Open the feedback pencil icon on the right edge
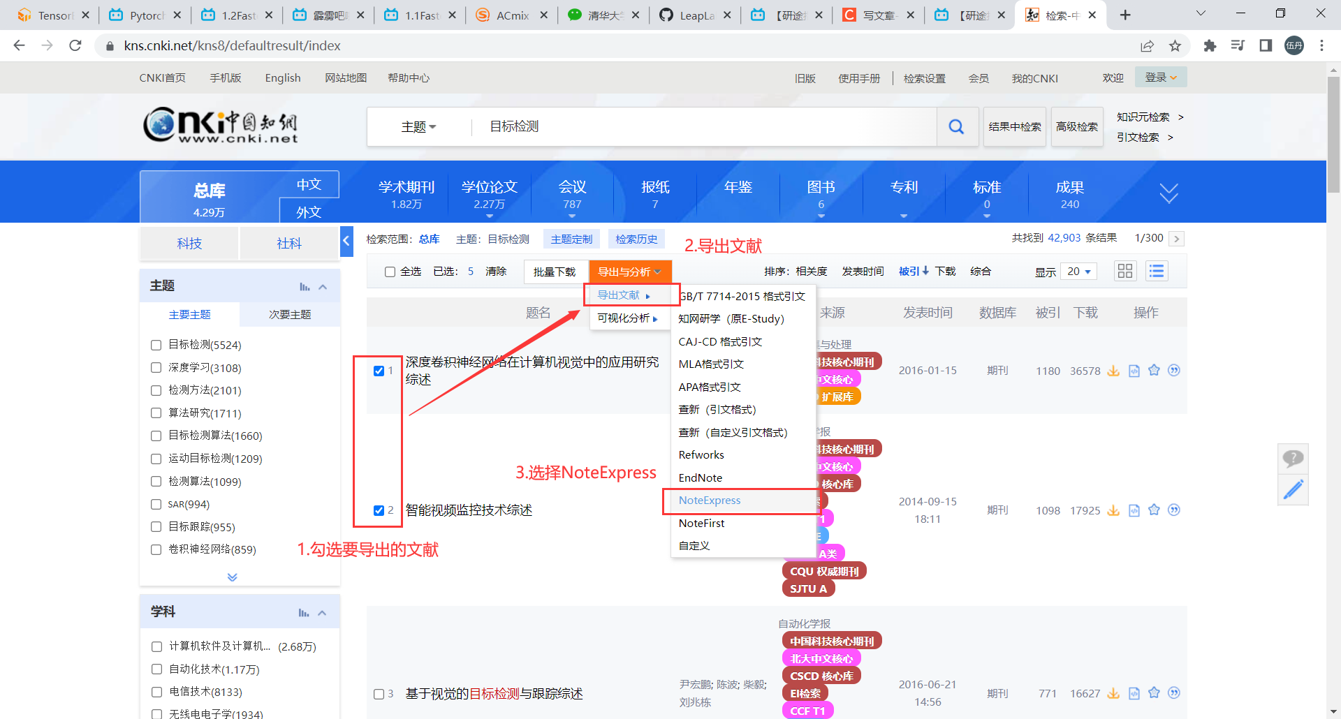Image resolution: width=1341 pixels, height=719 pixels. pyautogui.click(x=1293, y=489)
